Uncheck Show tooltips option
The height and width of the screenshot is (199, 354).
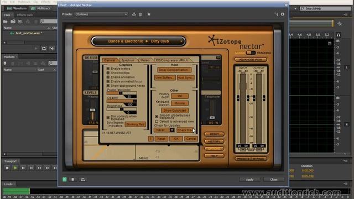point(108,72)
